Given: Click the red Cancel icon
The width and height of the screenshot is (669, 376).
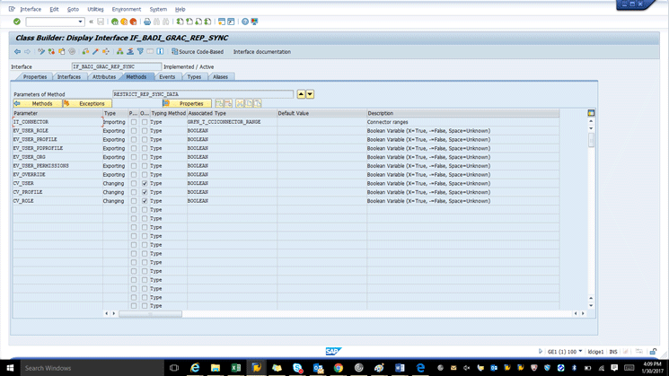Looking at the screenshot, I should tap(133, 22).
